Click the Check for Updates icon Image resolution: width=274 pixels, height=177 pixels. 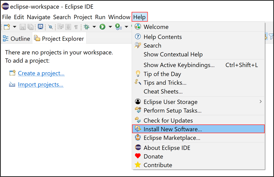(x=138, y=120)
